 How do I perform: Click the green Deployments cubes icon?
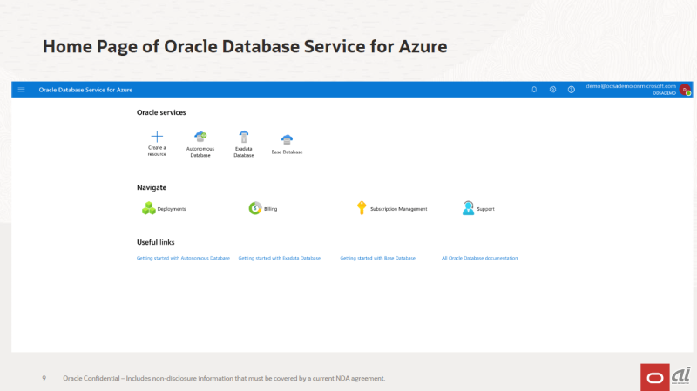149,209
